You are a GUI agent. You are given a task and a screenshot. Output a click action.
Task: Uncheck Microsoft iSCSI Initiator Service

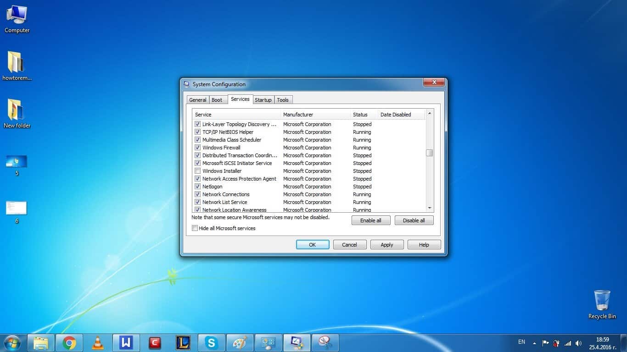click(198, 163)
